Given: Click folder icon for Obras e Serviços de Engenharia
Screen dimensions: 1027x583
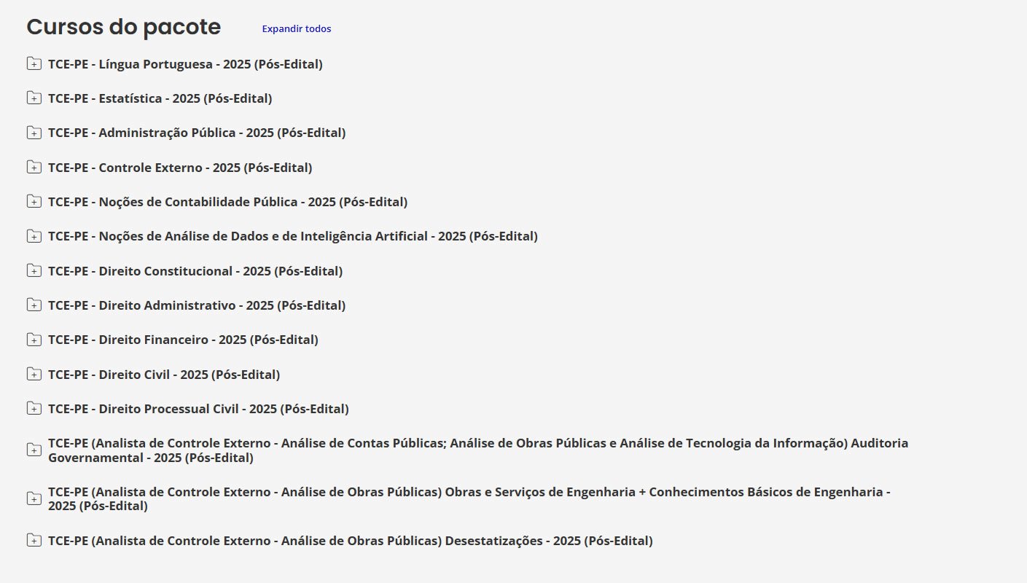Looking at the screenshot, I should [34, 499].
